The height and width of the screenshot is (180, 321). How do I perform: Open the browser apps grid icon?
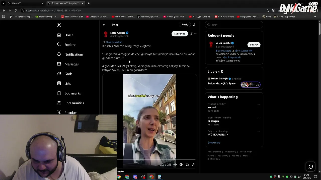(x=3, y=17)
